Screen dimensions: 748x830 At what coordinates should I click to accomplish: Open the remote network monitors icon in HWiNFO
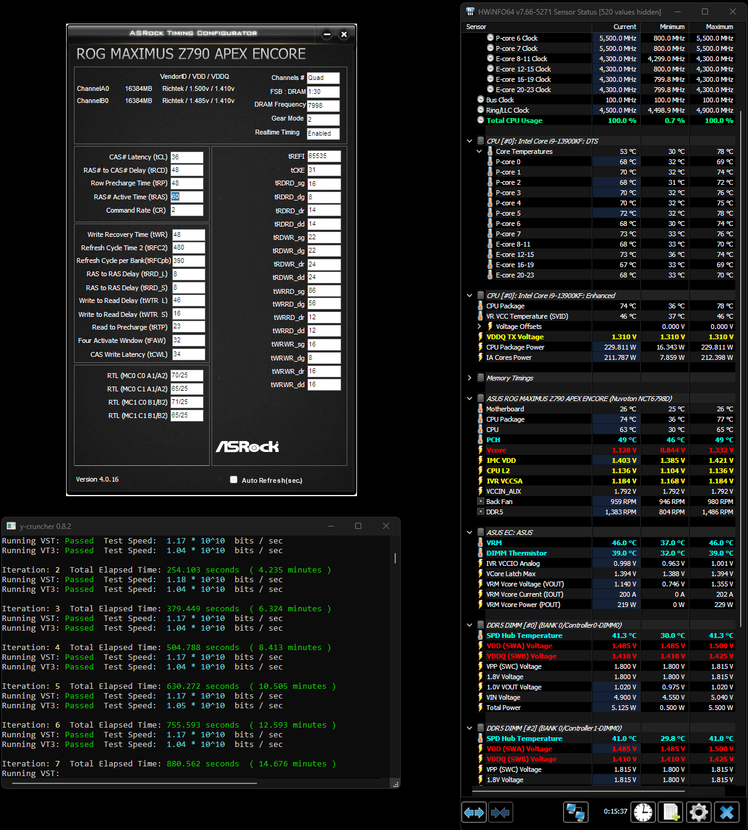[575, 812]
